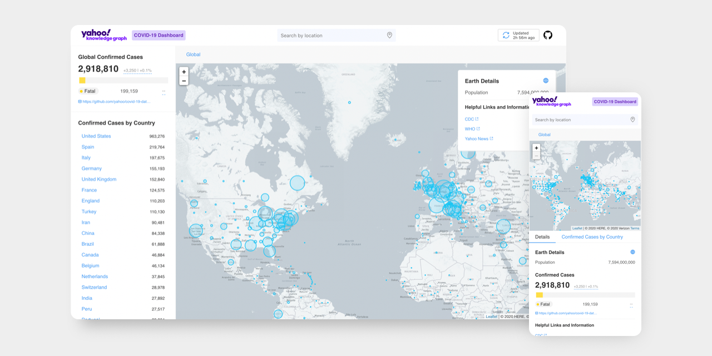712x356 pixels.
Task: Select Peru in country list
Action: (87, 309)
